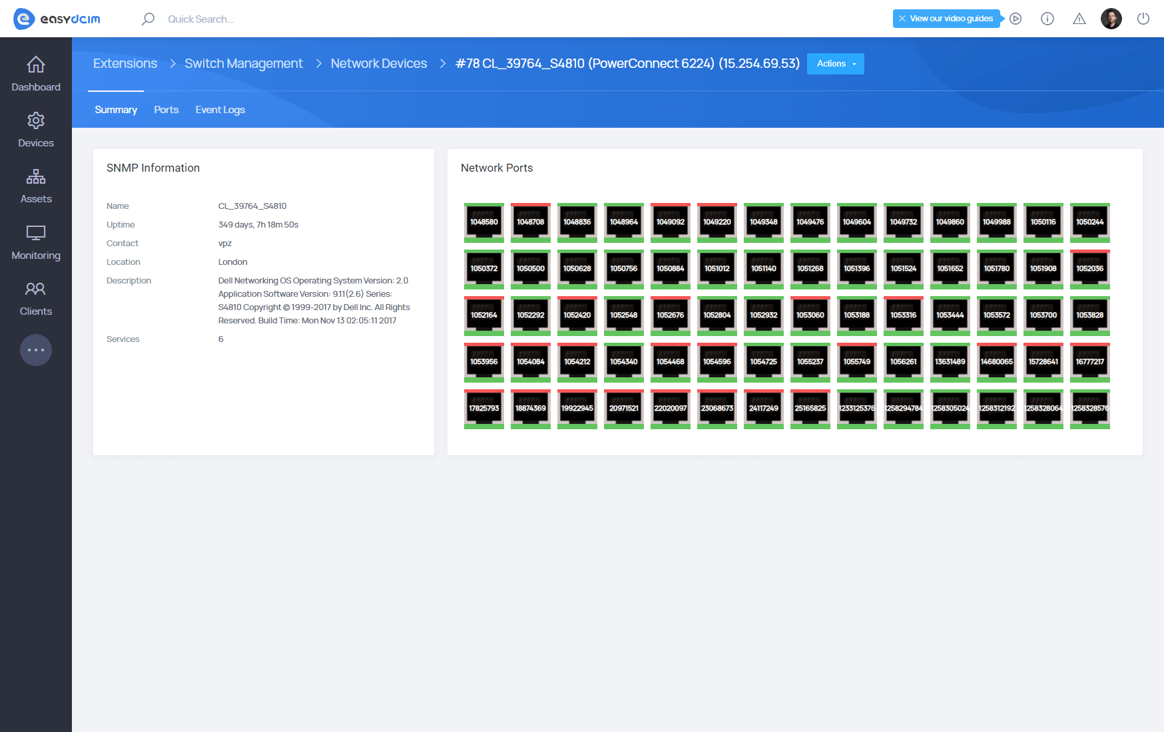1164x732 pixels.
Task: Select network port 1055749
Action: pyautogui.click(x=857, y=362)
